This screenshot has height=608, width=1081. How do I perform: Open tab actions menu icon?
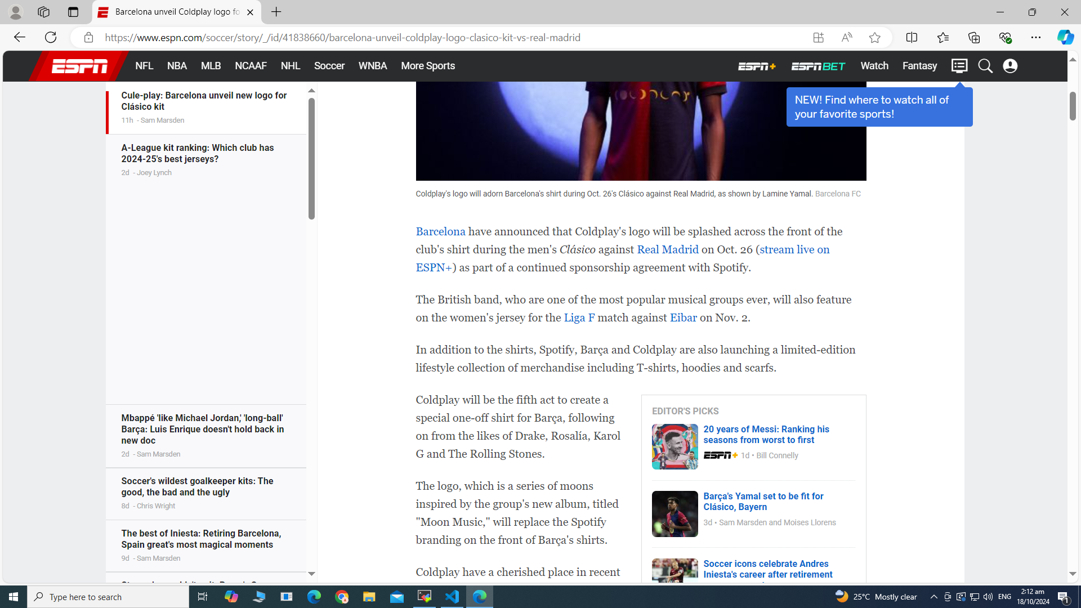coord(73,12)
